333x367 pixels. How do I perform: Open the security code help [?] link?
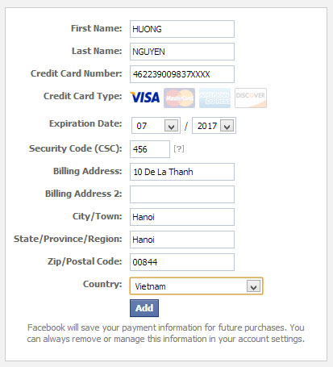[x=179, y=148]
